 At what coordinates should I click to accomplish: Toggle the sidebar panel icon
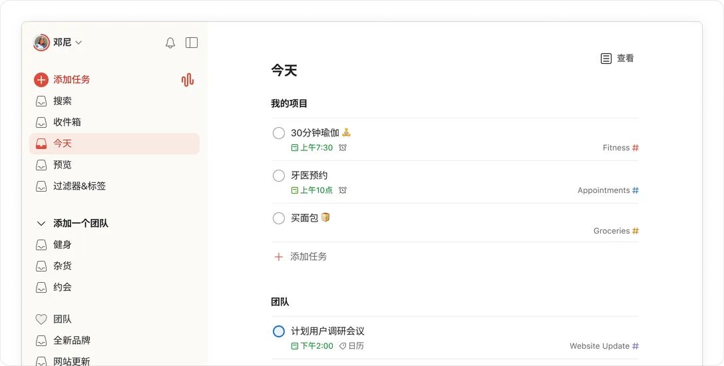192,43
